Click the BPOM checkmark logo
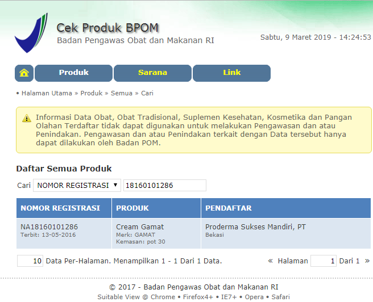 tap(31, 33)
